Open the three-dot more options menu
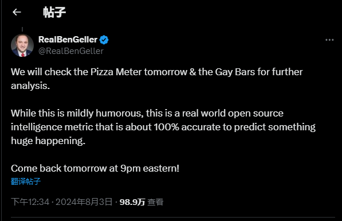 tap(329, 40)
